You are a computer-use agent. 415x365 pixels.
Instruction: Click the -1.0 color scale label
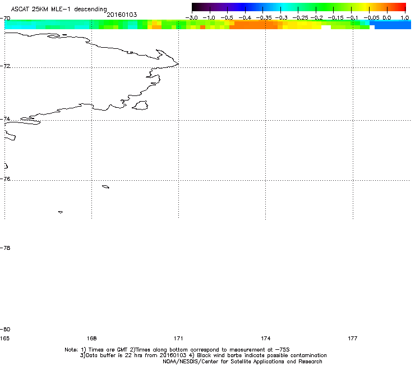tap(209, 18)
